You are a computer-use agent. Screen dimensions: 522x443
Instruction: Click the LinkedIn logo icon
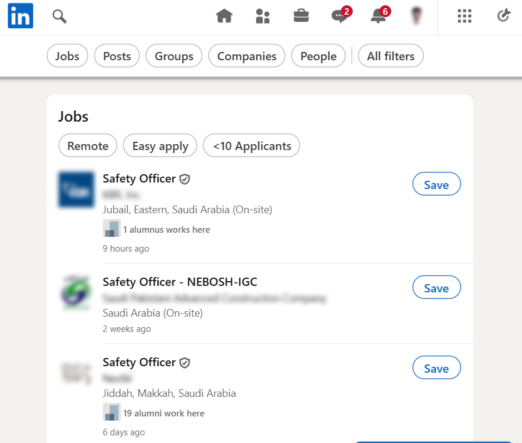pos(20,16)
